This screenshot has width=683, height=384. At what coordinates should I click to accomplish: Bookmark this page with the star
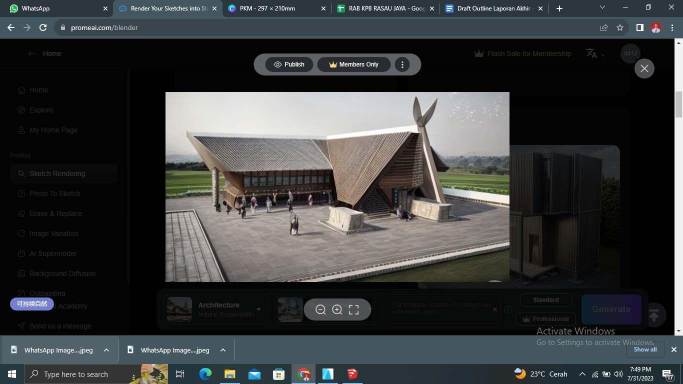click(620, 28)
